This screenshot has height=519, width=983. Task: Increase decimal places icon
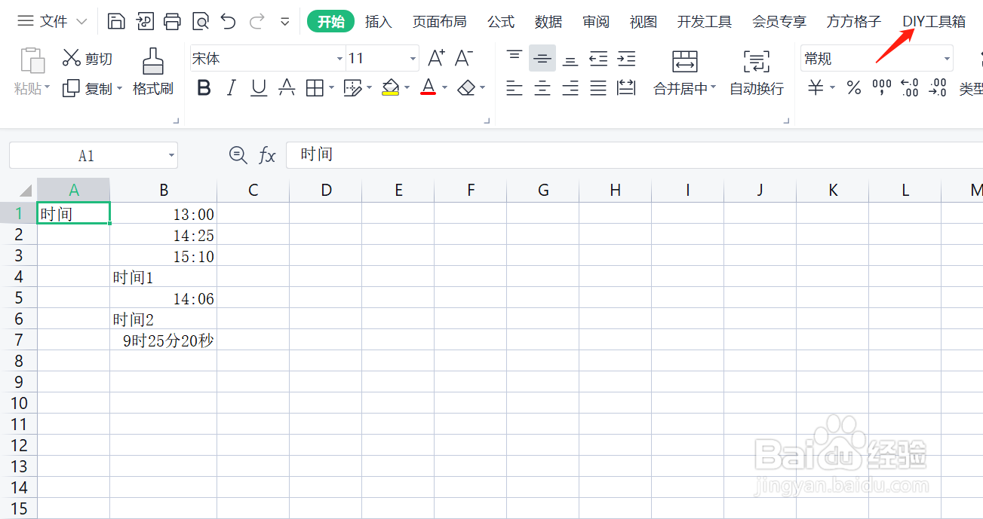(909, 87)
